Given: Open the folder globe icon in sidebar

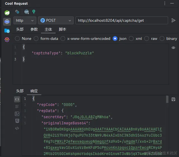Looking at the screenshot, I should (x=7, y=31).
